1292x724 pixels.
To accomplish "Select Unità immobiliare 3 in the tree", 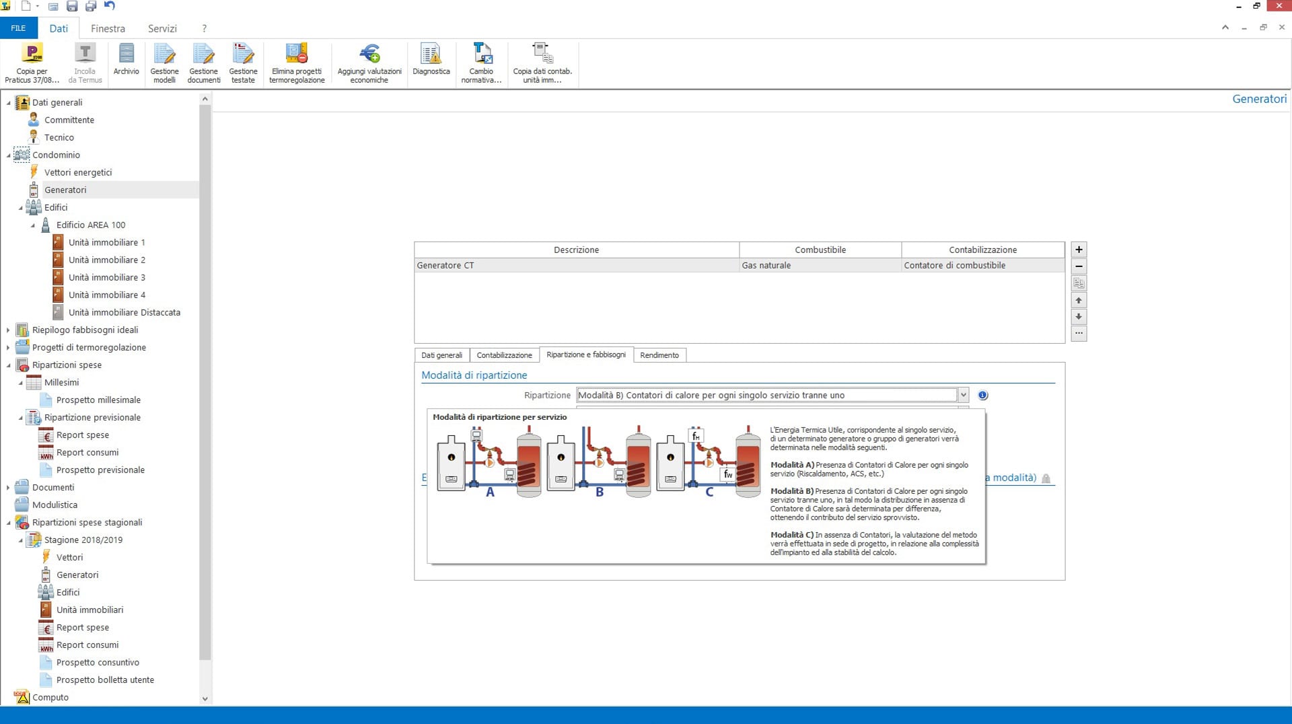I will pos(106,277).
